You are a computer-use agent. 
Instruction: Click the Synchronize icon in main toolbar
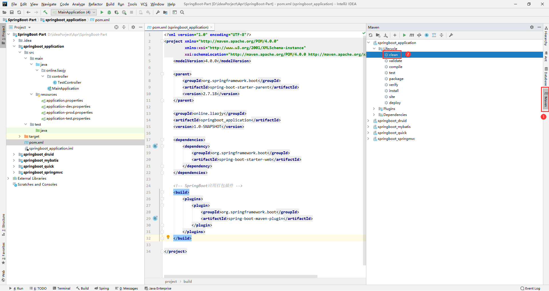(19, 12)
